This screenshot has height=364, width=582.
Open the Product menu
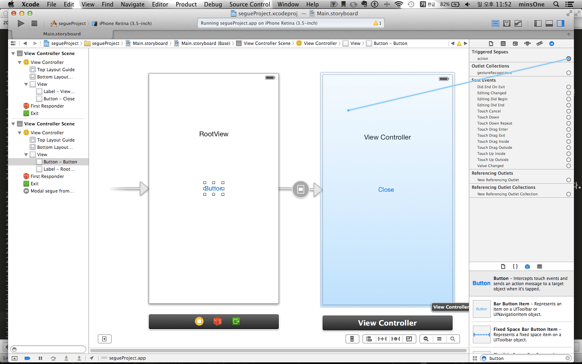(186, 4)
